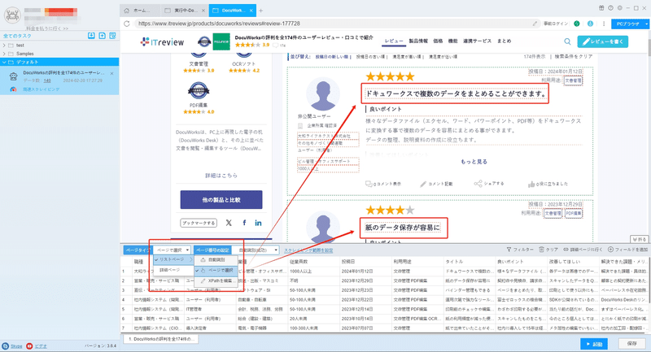
Task: Click the gift icon in title bar
Action: [601, 8]
